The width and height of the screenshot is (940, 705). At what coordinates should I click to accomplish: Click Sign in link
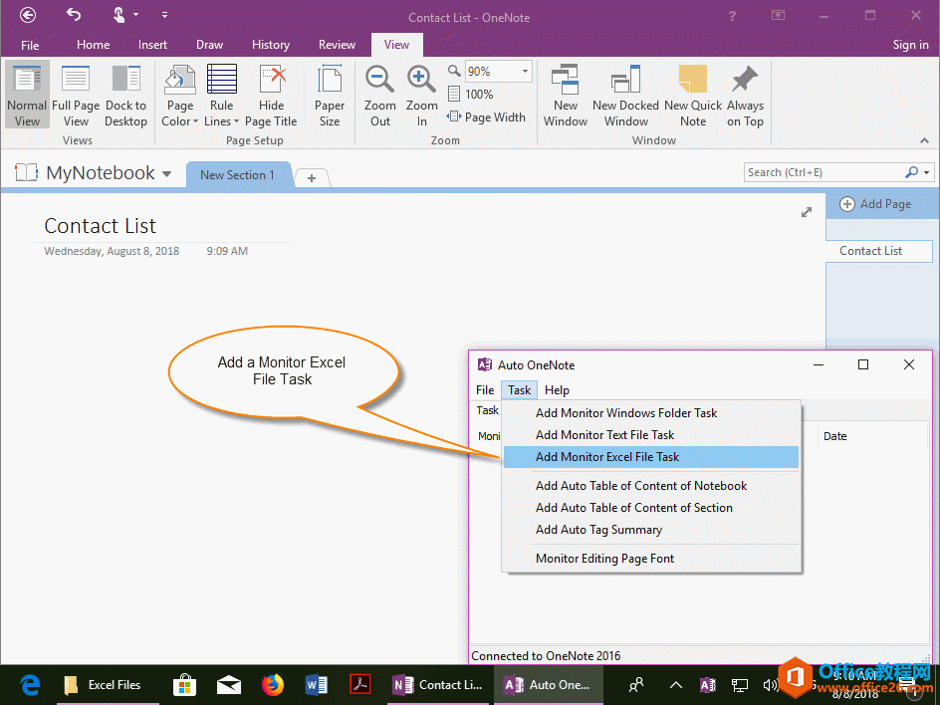click(910, 45)
